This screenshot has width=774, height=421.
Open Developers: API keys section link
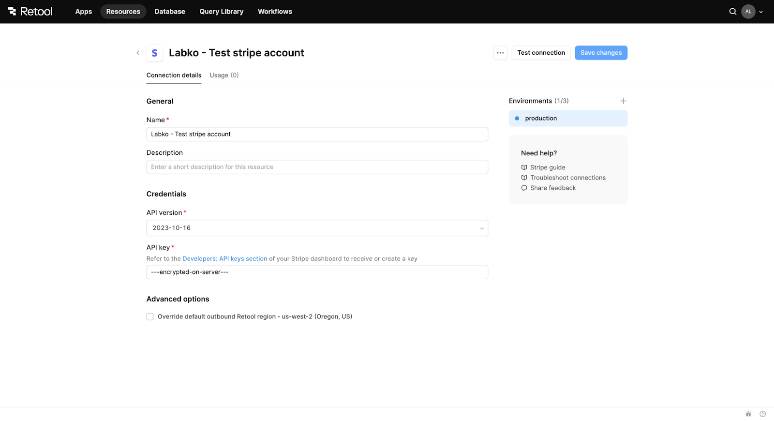pos(225,259)
